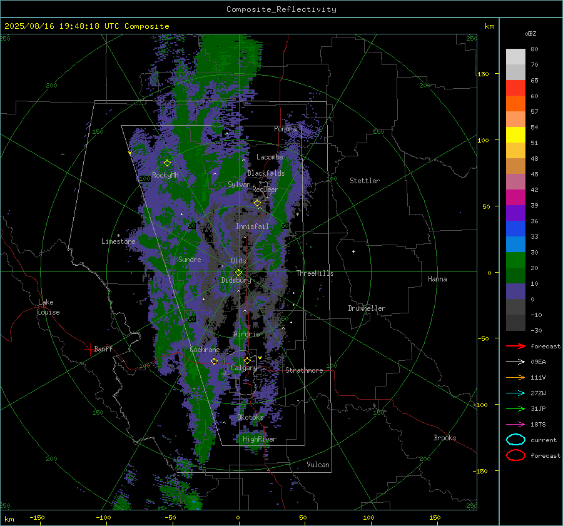Click the ThreeHills label

[x=315, y=273]
